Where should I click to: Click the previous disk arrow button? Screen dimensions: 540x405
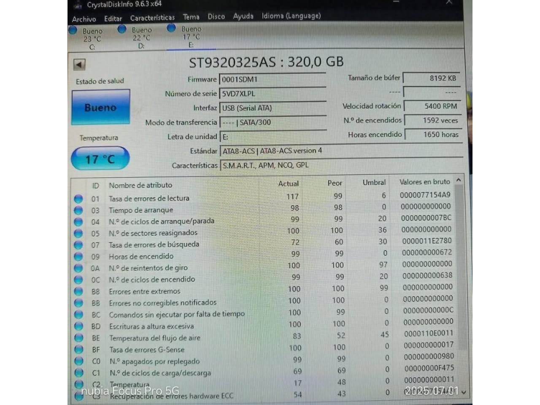tap(79, 65)
